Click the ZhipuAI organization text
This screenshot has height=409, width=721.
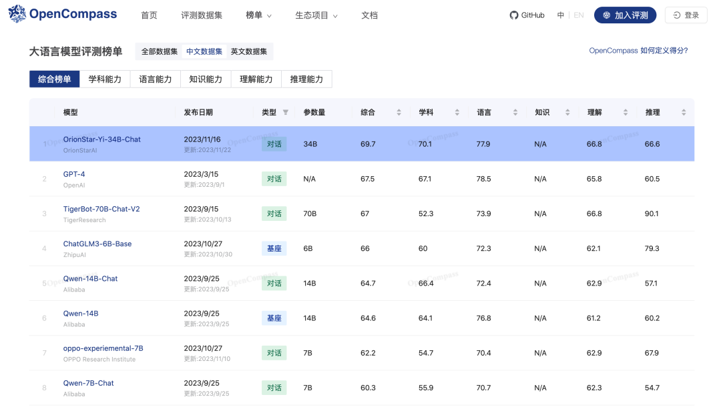tap(75, 255)
